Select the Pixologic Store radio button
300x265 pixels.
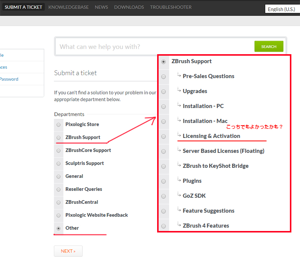(58, 124)
